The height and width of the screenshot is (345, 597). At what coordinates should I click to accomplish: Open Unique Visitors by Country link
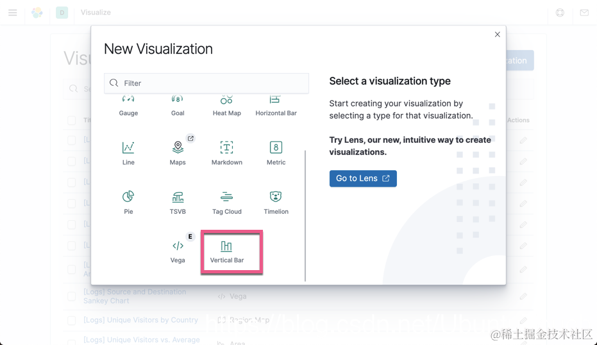point(140,320)
